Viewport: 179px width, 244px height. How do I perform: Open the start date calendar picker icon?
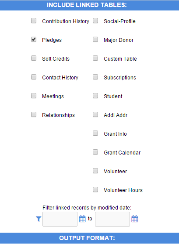82,219
